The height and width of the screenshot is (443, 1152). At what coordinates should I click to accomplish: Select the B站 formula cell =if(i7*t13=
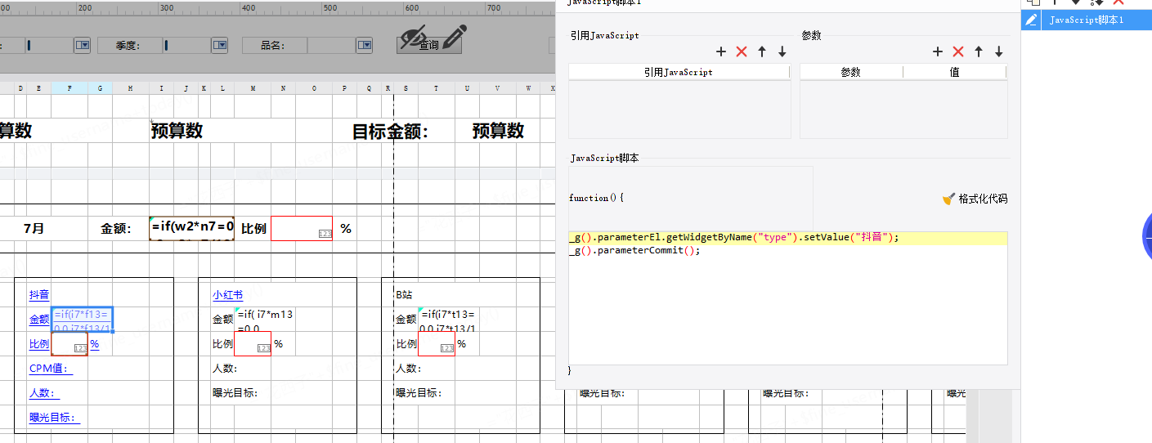[448, 320]
